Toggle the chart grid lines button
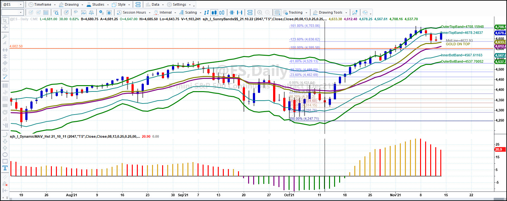This screenshot has width=507, height=201. 277,13
